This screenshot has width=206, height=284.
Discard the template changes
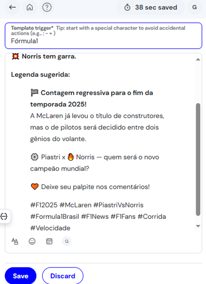63,276
